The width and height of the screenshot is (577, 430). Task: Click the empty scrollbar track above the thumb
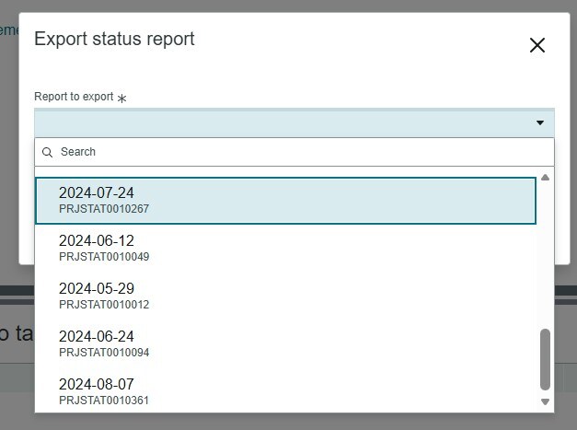coord(546,255)
